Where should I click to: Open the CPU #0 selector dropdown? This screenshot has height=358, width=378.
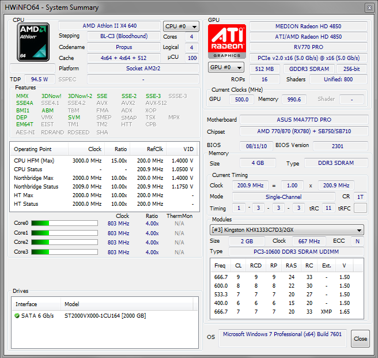click(x=181, y=27)
